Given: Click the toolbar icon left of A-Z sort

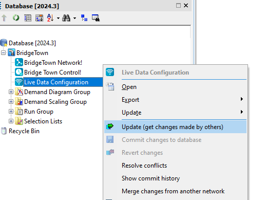Looking at the screenshot, I should 39,18.
